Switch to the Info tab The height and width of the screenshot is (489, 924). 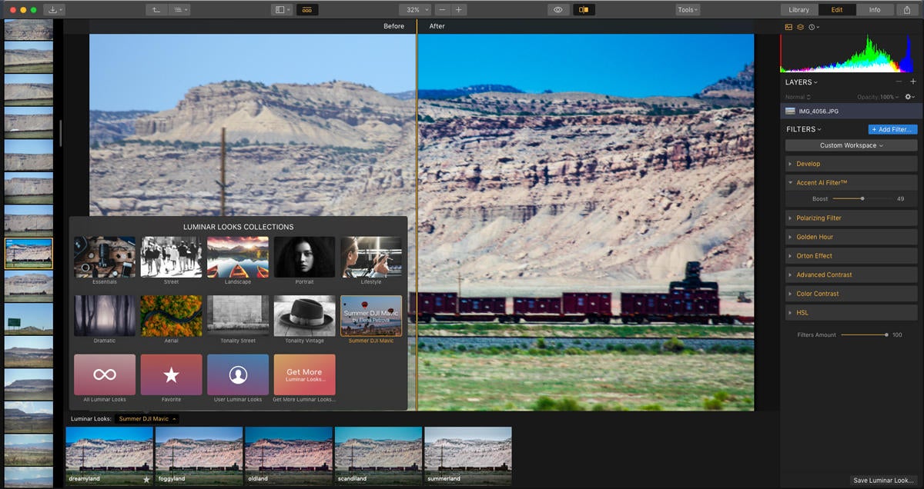(x=875, y=10)
